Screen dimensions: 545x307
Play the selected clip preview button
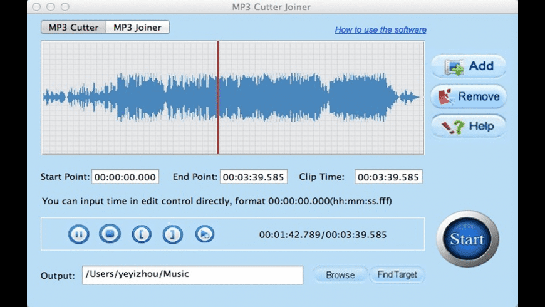tap(205, 234)
